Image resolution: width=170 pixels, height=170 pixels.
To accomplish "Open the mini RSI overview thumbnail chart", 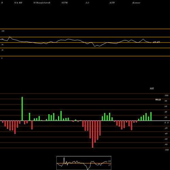I will pyautogui.click(x=84, y=163).
